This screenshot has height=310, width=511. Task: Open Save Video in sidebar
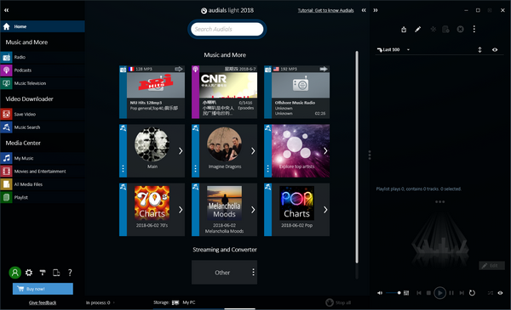click(43, 114)
